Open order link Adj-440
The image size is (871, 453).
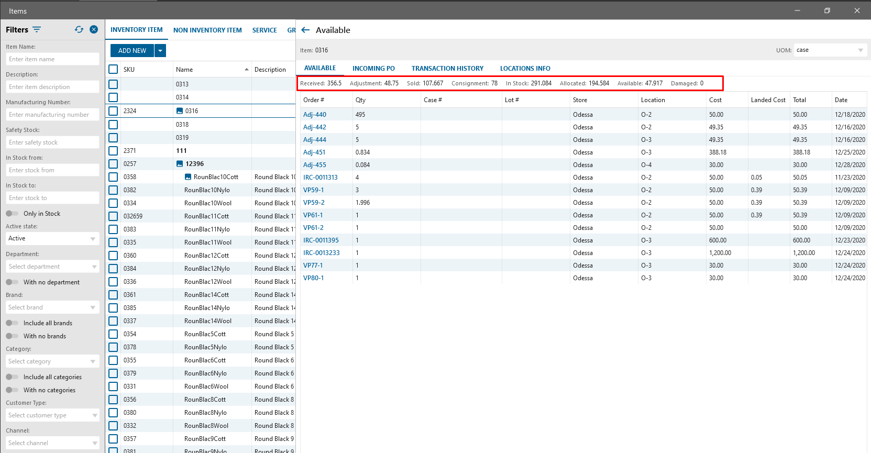coord(315,115)
